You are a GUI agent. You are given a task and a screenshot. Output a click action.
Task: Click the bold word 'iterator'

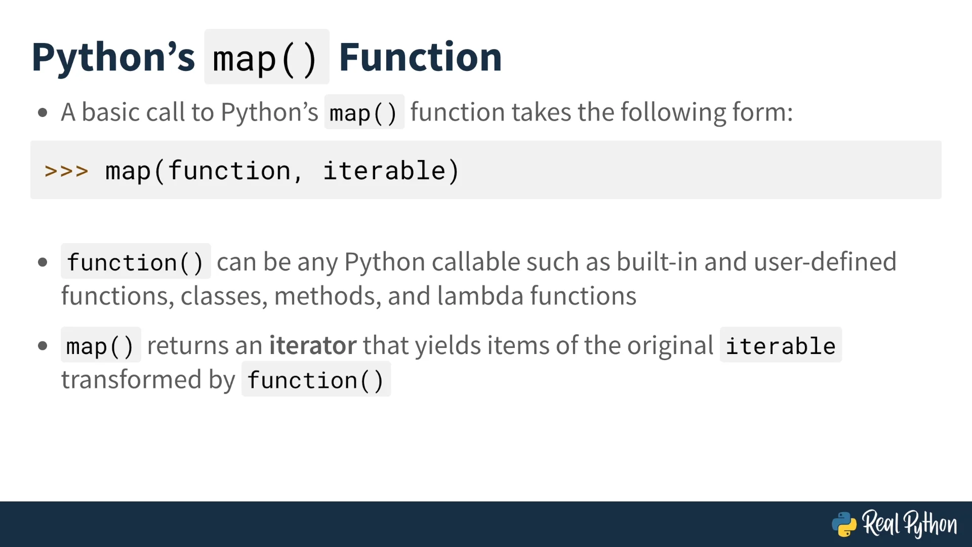(x=313, y=345)
